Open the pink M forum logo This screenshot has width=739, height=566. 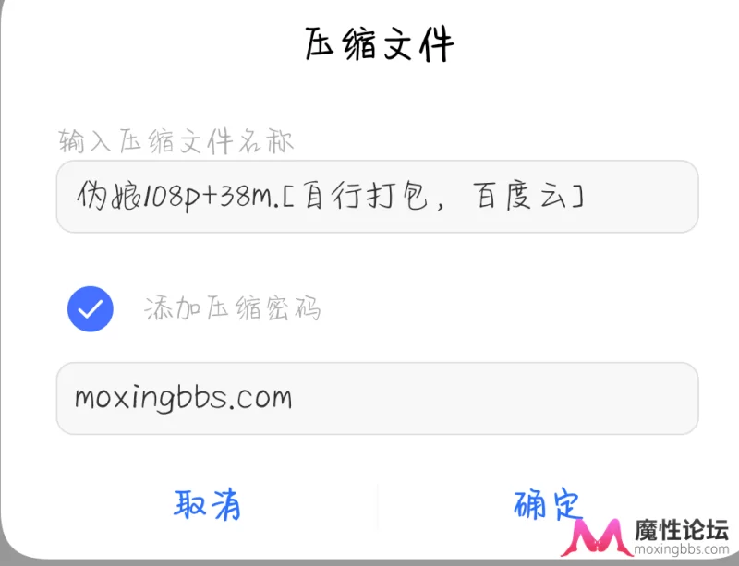pos(596,537)
